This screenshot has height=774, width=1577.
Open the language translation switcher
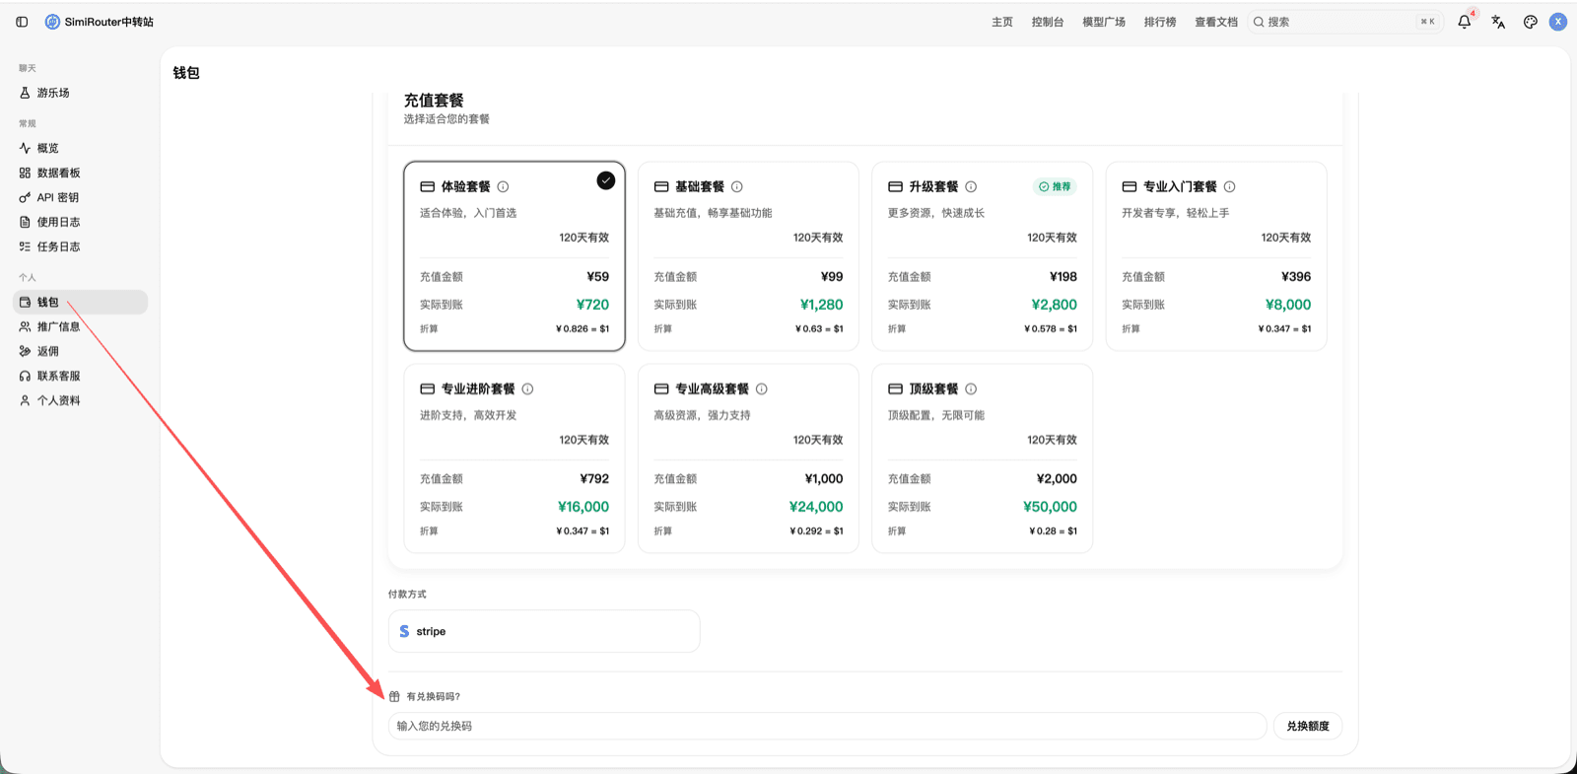click(1498, 22)
